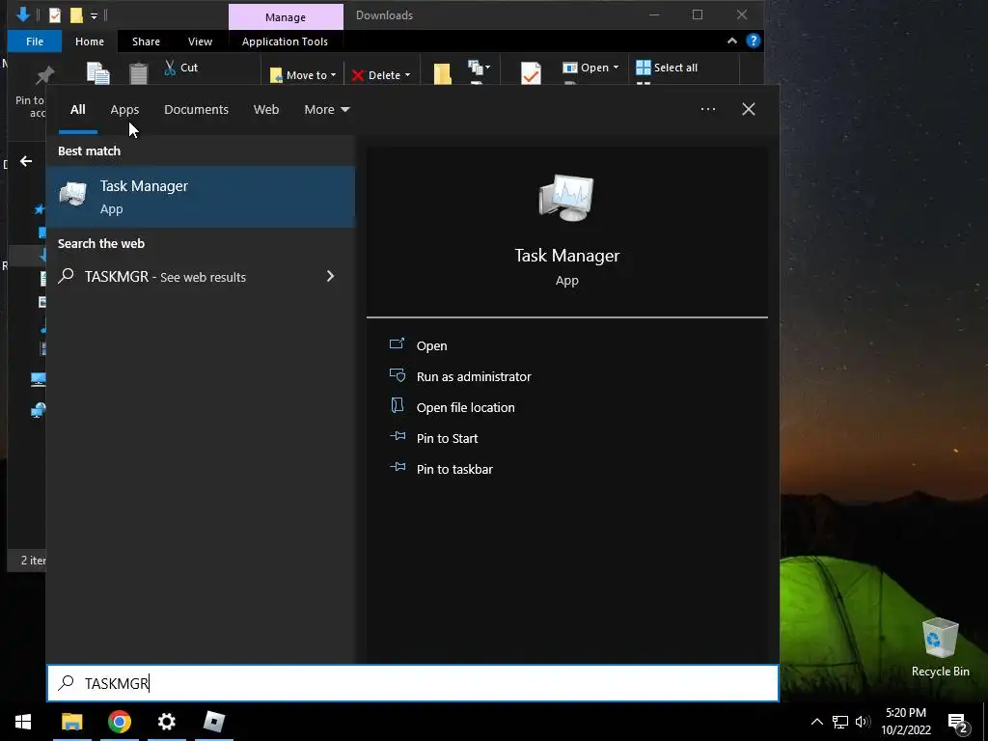Click the pin icon beside Pin to taskbar
Viewport: 988px width, 741px height.
pos(397,467)
